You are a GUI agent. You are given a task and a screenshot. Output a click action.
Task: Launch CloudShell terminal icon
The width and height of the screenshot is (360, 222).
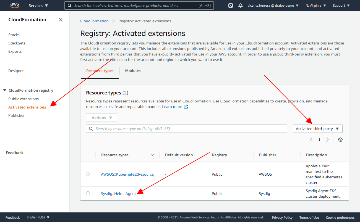231,6
